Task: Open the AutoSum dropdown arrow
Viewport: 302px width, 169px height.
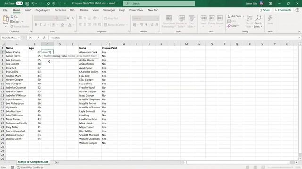Action: tap(243, 16)
